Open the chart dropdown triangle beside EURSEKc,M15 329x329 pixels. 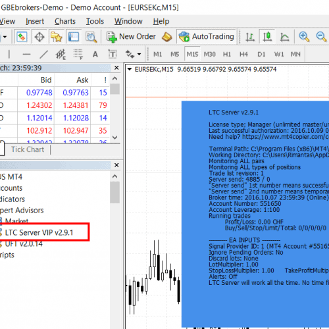tap(130, 69)
